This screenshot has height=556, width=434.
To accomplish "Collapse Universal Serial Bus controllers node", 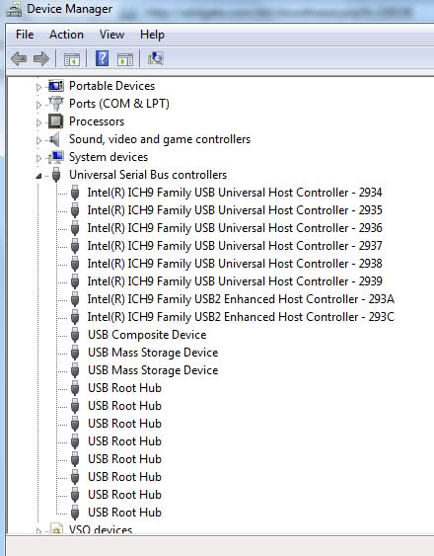I will [x=38, y=176].
